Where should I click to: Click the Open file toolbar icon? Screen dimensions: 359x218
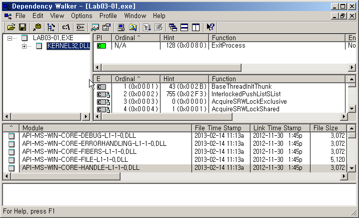[11, 27]
